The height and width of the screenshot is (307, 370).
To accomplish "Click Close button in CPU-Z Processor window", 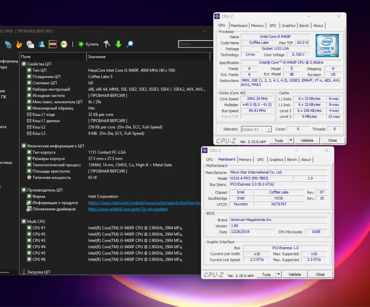I will (x=333, y=141).
